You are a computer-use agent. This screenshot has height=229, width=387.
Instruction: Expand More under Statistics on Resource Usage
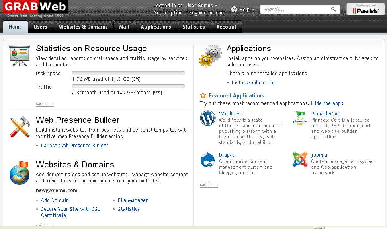(x=45, y=104)
